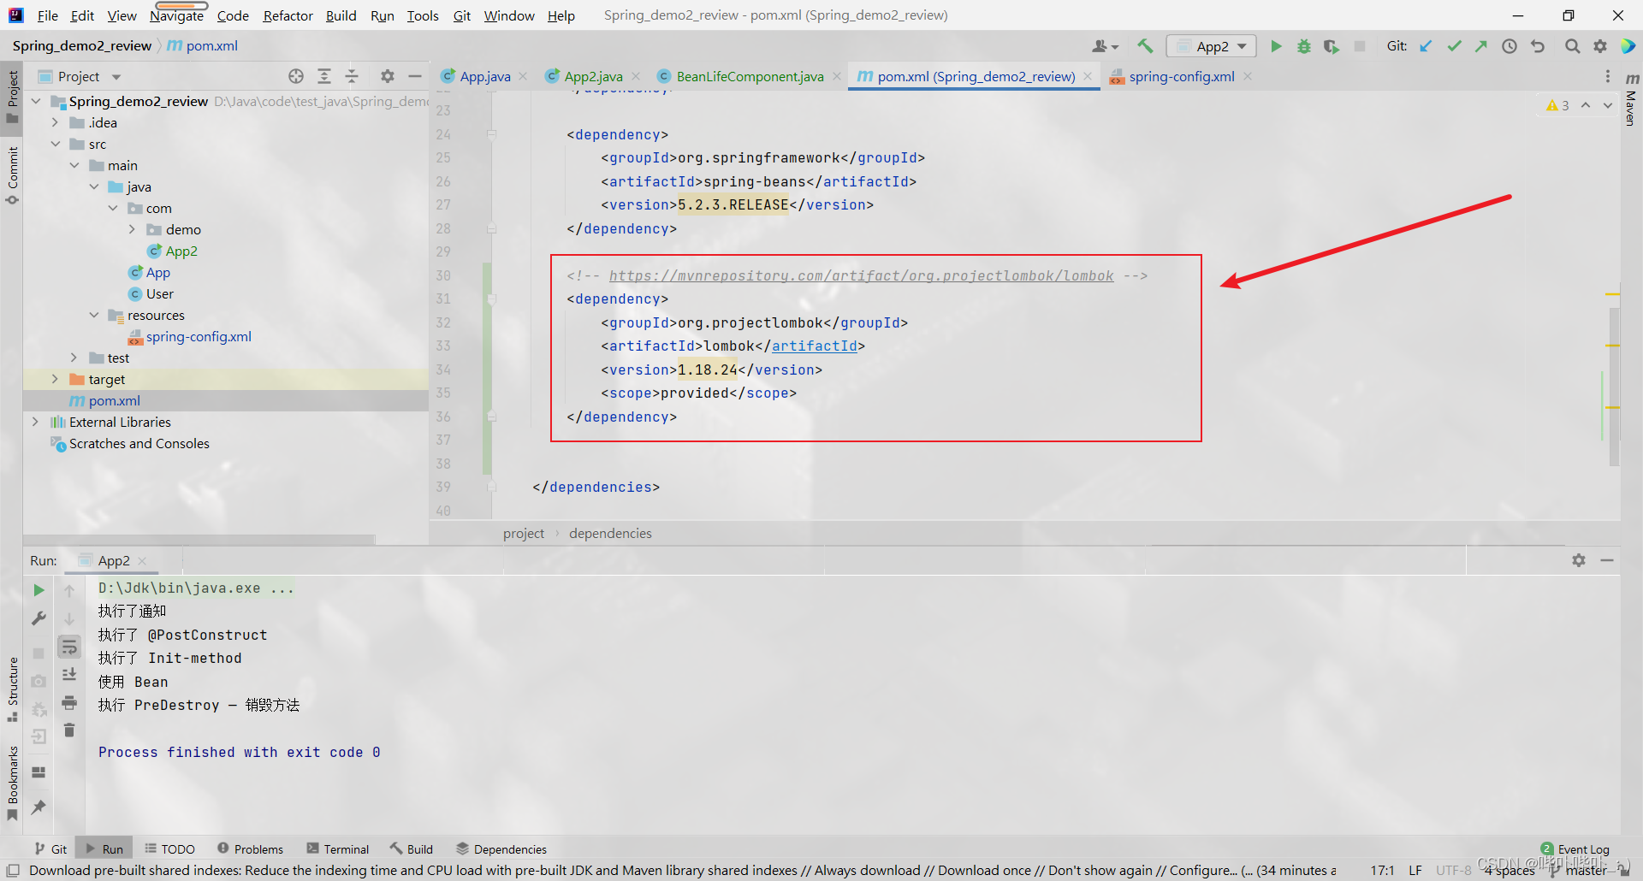Hide the Project panel minus icon

[x=415, y=76]
